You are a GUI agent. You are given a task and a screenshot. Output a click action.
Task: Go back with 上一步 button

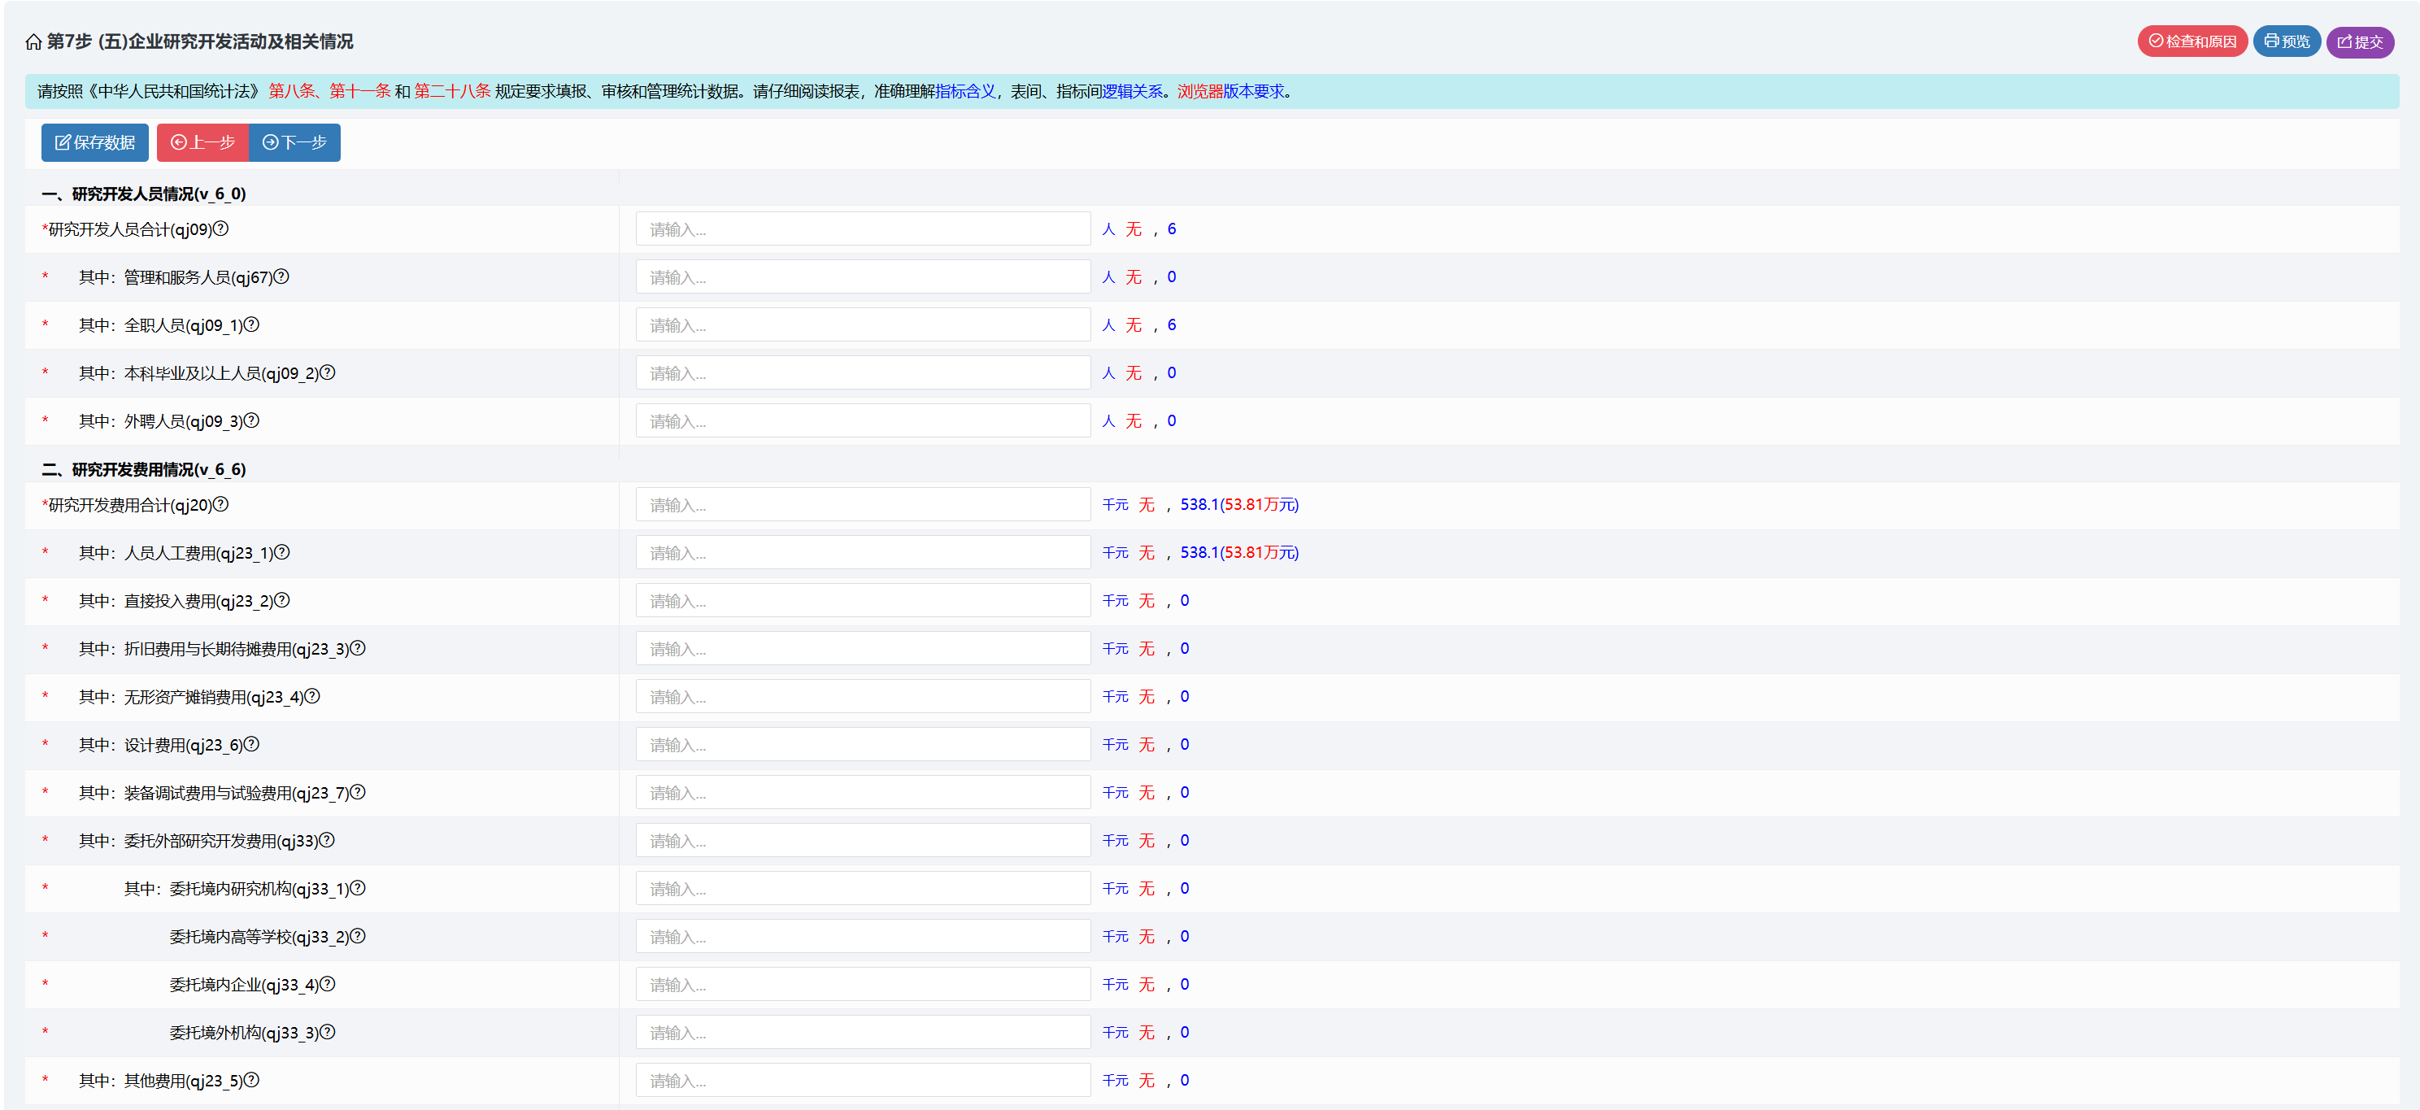[203, 143]
